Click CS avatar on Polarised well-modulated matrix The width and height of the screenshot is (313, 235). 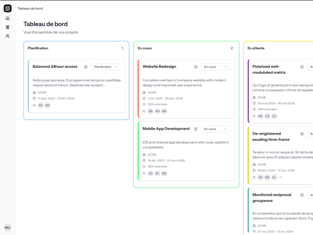pos(267,116)
